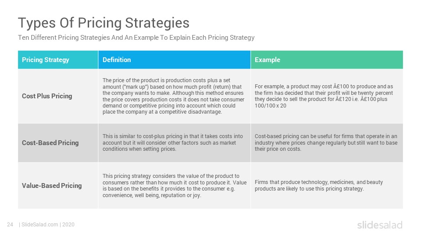Select the Types Of Pricing Strategies title
This screenshot has width=421, height=236.
[x=103, y=23]
